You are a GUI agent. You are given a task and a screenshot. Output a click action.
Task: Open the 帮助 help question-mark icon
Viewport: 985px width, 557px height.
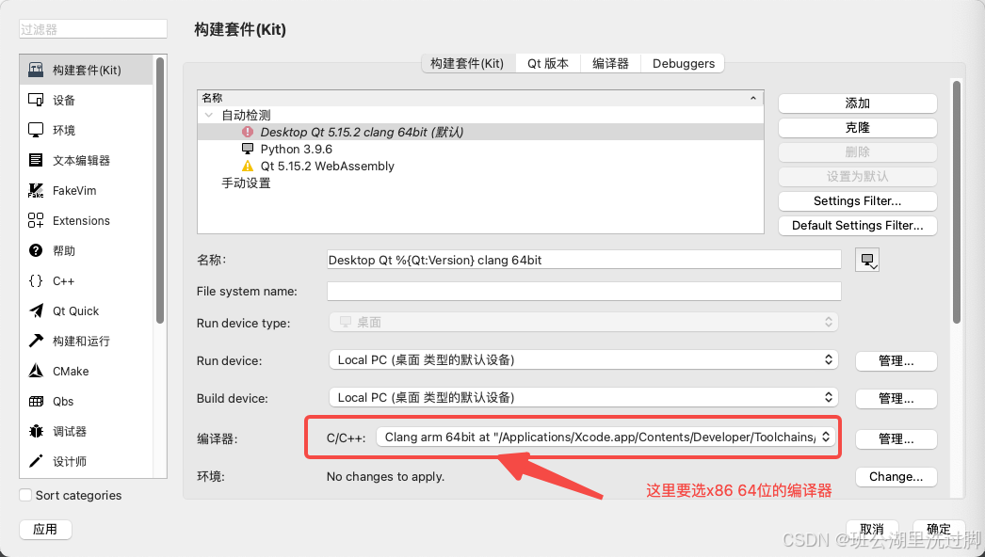coord(36,250)
